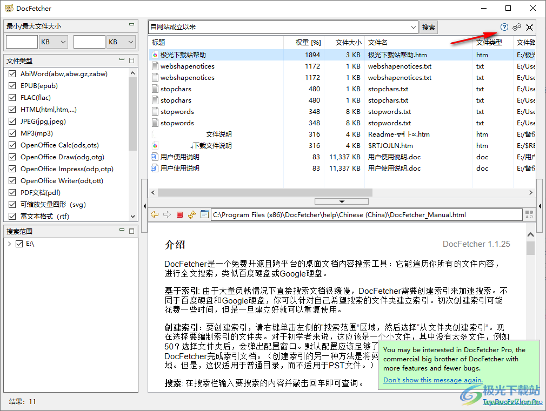Click the DocFetcher app icon in title bar
The height and width of the screenshot is (411, 546).
click(9, 8)
